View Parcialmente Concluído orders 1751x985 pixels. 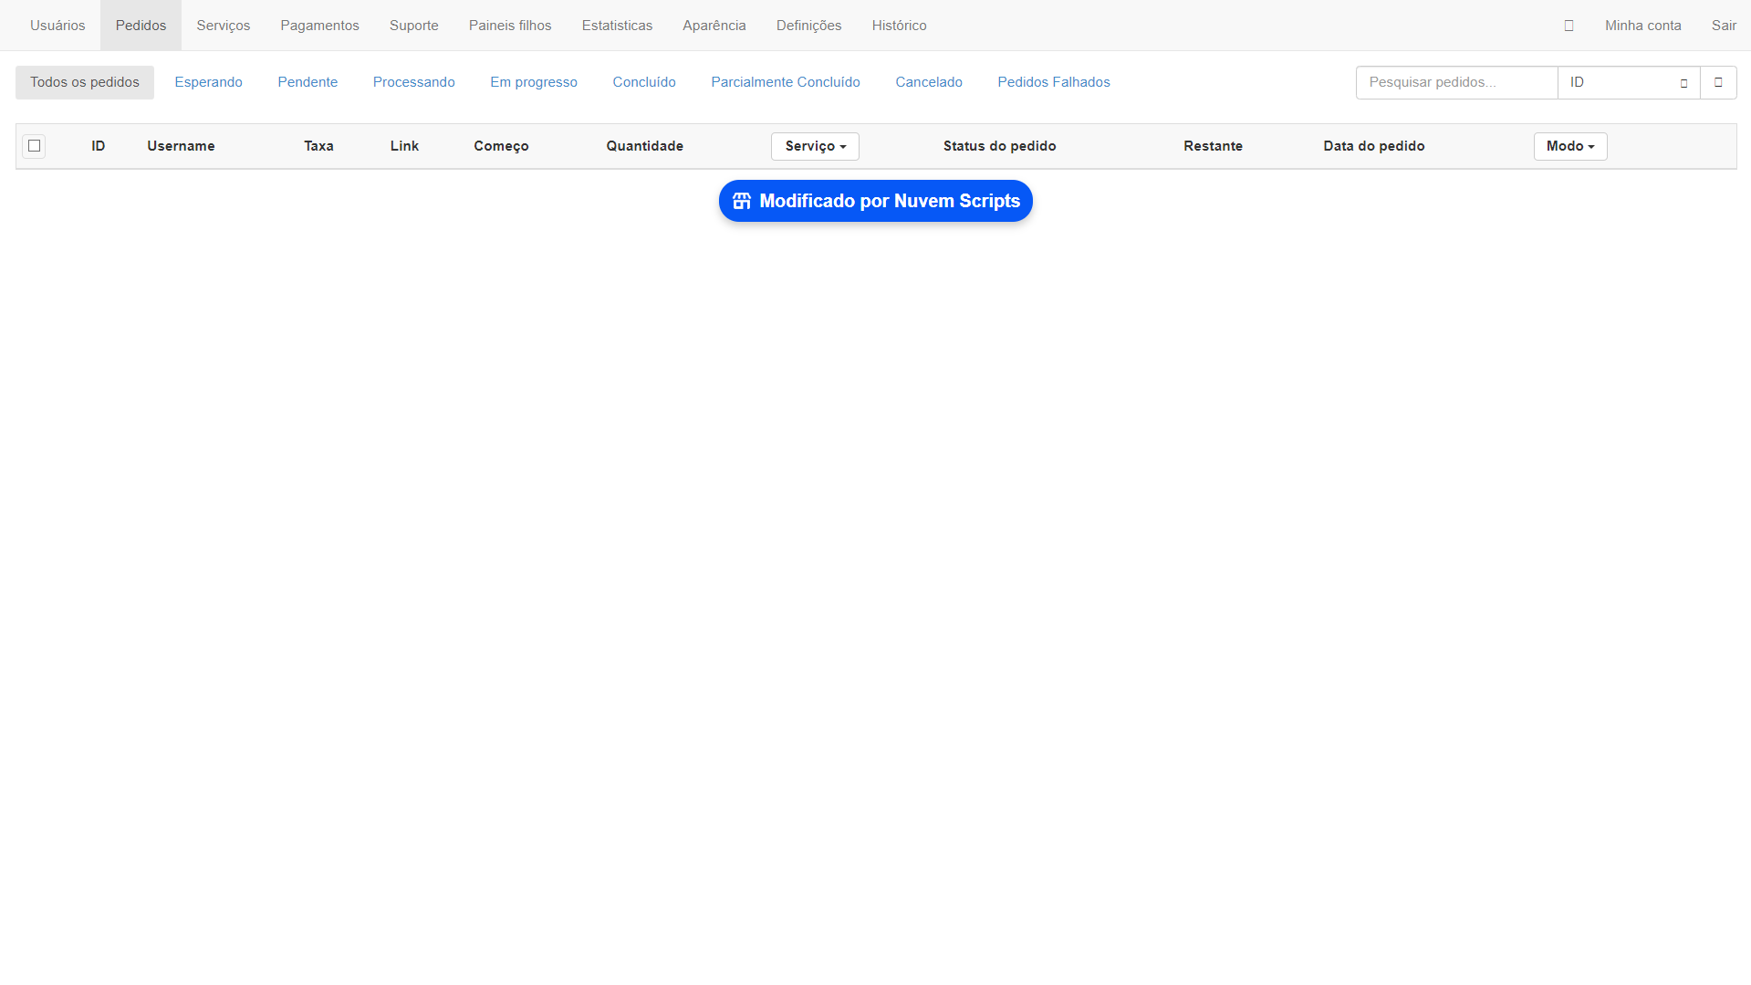click(x=785, y=82)
